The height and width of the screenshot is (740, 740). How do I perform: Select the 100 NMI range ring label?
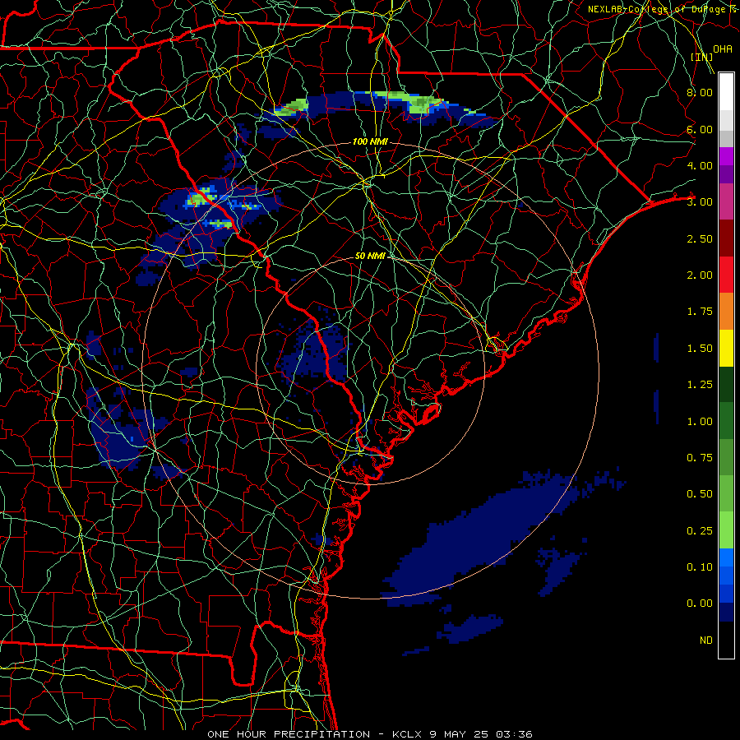tap(370, 141)
